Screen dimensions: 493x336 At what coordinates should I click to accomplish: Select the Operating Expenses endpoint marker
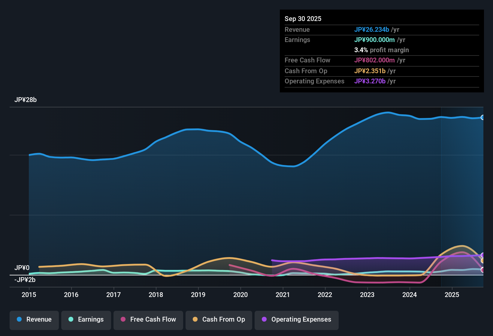(x=483, y=255)
